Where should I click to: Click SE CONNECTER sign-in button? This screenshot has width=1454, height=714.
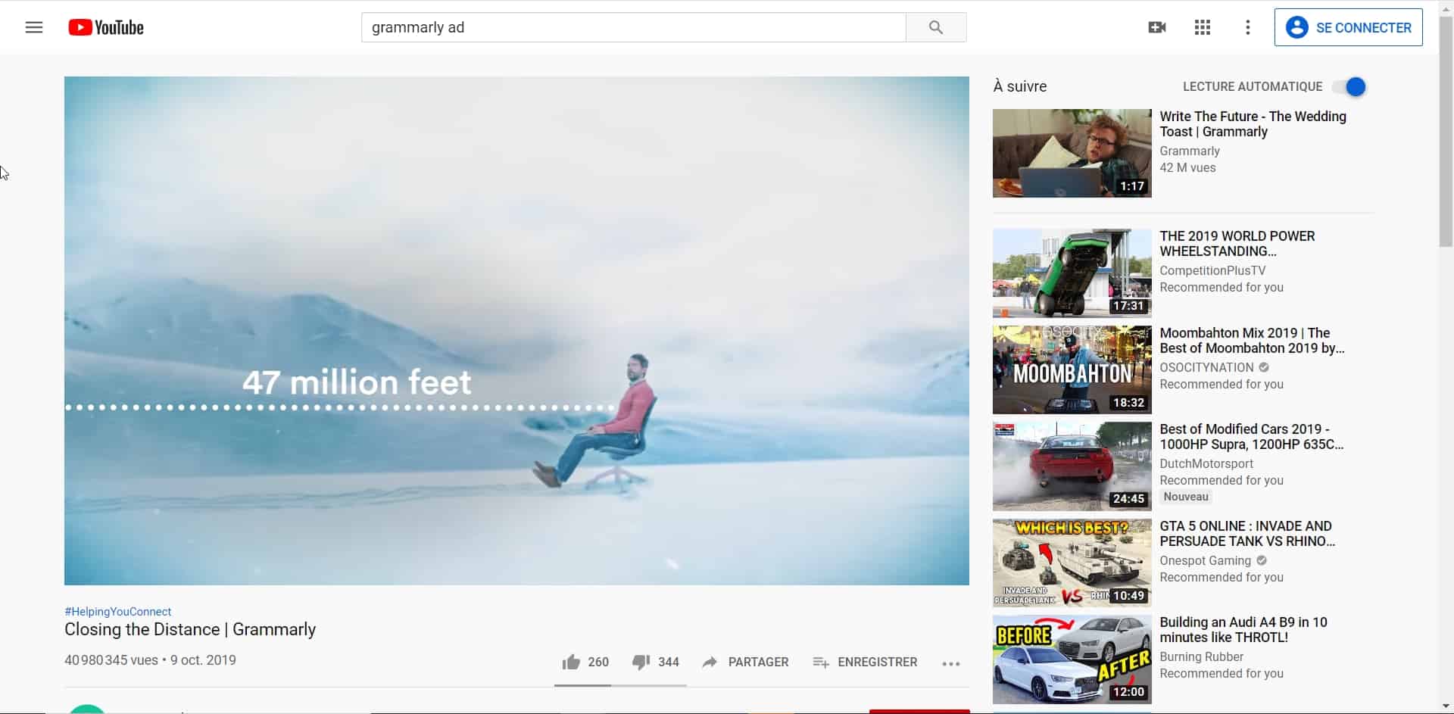pyautogui.click(x=1348, y=28)
